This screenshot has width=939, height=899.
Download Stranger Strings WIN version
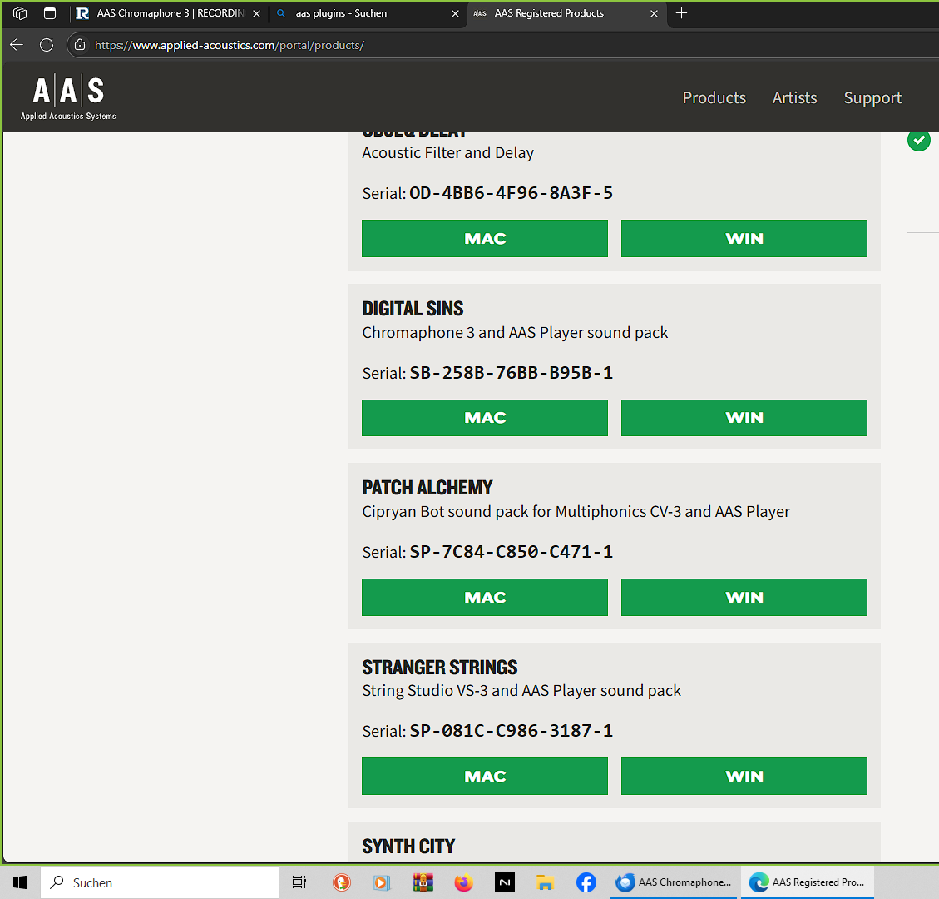click(744, 776)
